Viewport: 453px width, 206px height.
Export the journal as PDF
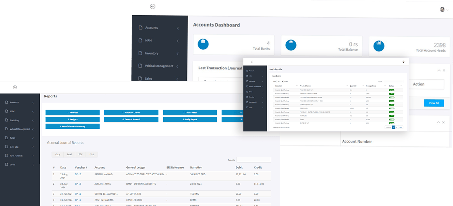[80, 154]
